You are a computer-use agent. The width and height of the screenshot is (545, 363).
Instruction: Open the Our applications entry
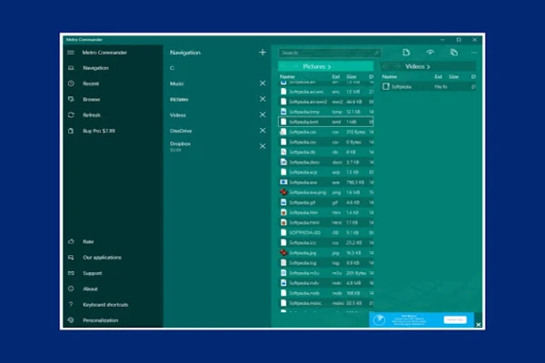coord(102,258)
